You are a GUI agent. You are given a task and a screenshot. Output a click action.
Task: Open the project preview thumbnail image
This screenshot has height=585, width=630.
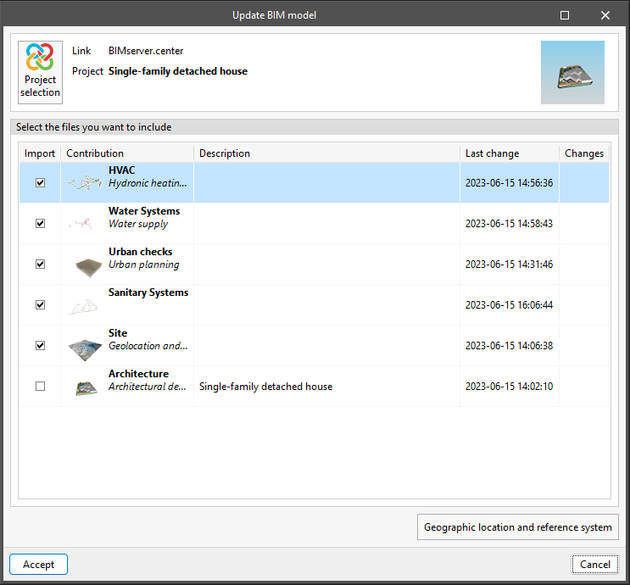tap(572, 72)
